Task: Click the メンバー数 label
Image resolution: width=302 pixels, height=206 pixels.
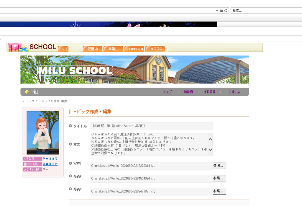Action: point(32,169)
